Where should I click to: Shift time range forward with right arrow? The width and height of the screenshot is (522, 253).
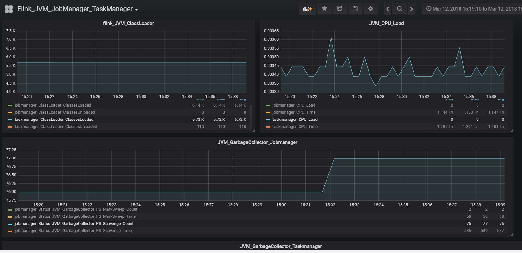tap(412, 9)
